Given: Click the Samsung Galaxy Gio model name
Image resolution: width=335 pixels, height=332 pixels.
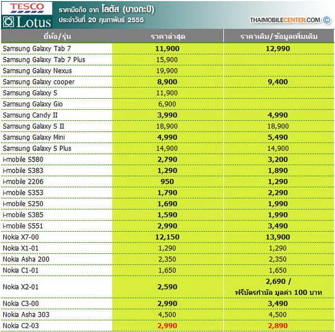Looking at the screenshot, I should coord(33,104).
